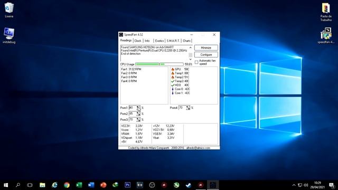Click the blue down arrow beside Core 0
This screenshot has height=190, width=338.
tap(173, 89)
